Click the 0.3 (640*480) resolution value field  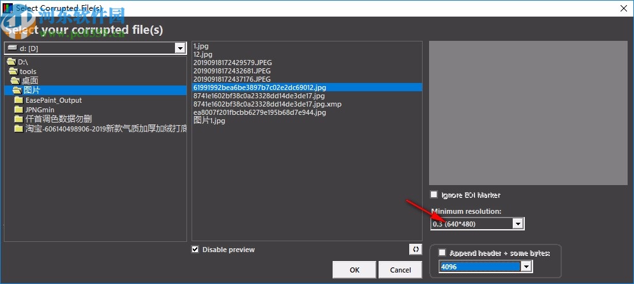click(471, 224)
